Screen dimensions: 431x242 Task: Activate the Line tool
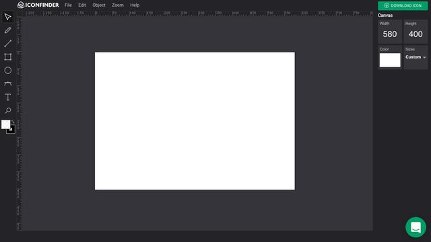pos(7,44)
